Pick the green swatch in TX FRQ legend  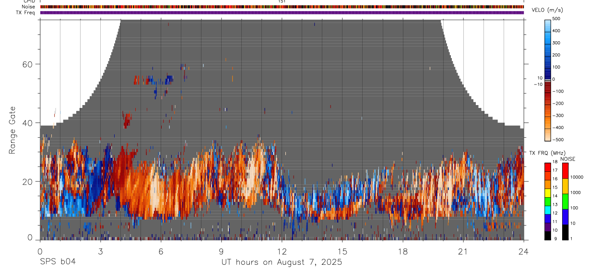pyautogui.click(x=548, y=201)
